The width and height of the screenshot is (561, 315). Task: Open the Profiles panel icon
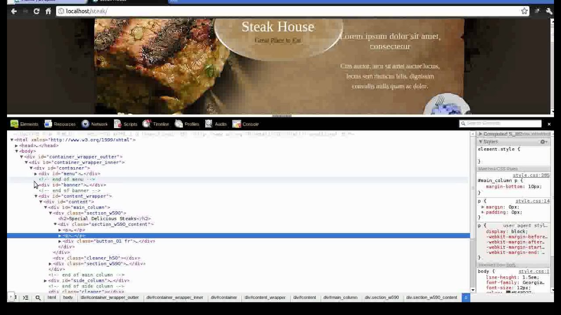[179, 124]
